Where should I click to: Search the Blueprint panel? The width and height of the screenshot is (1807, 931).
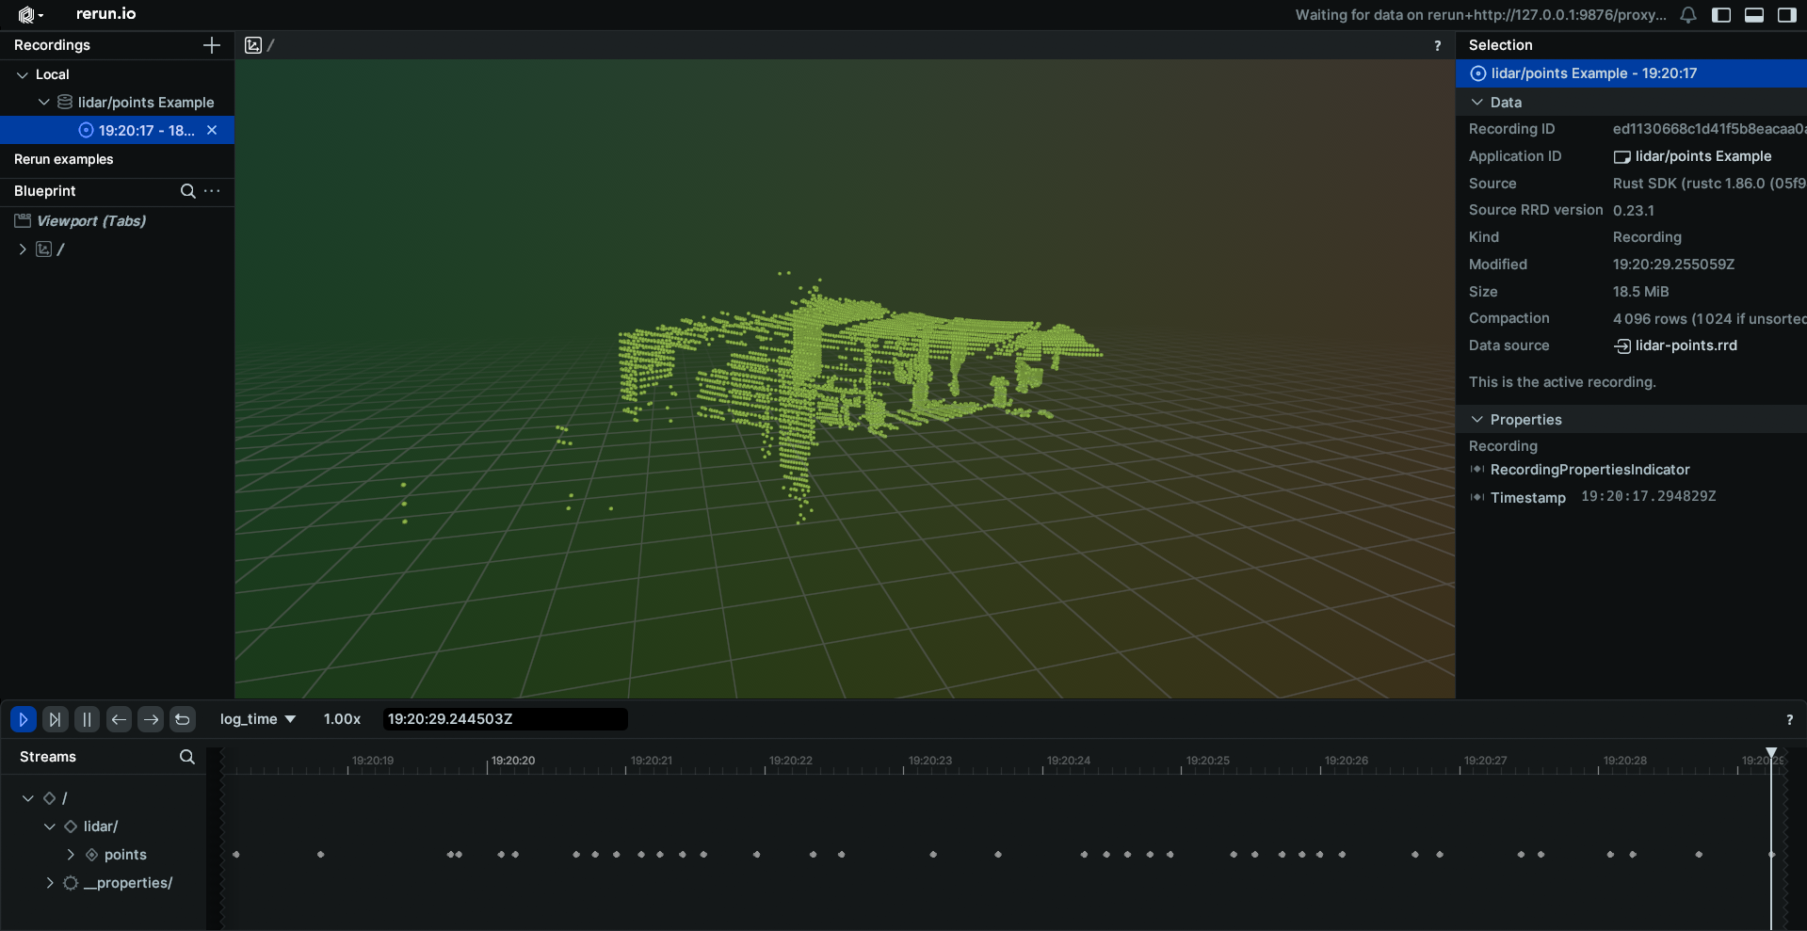click(x=187, y=191)
